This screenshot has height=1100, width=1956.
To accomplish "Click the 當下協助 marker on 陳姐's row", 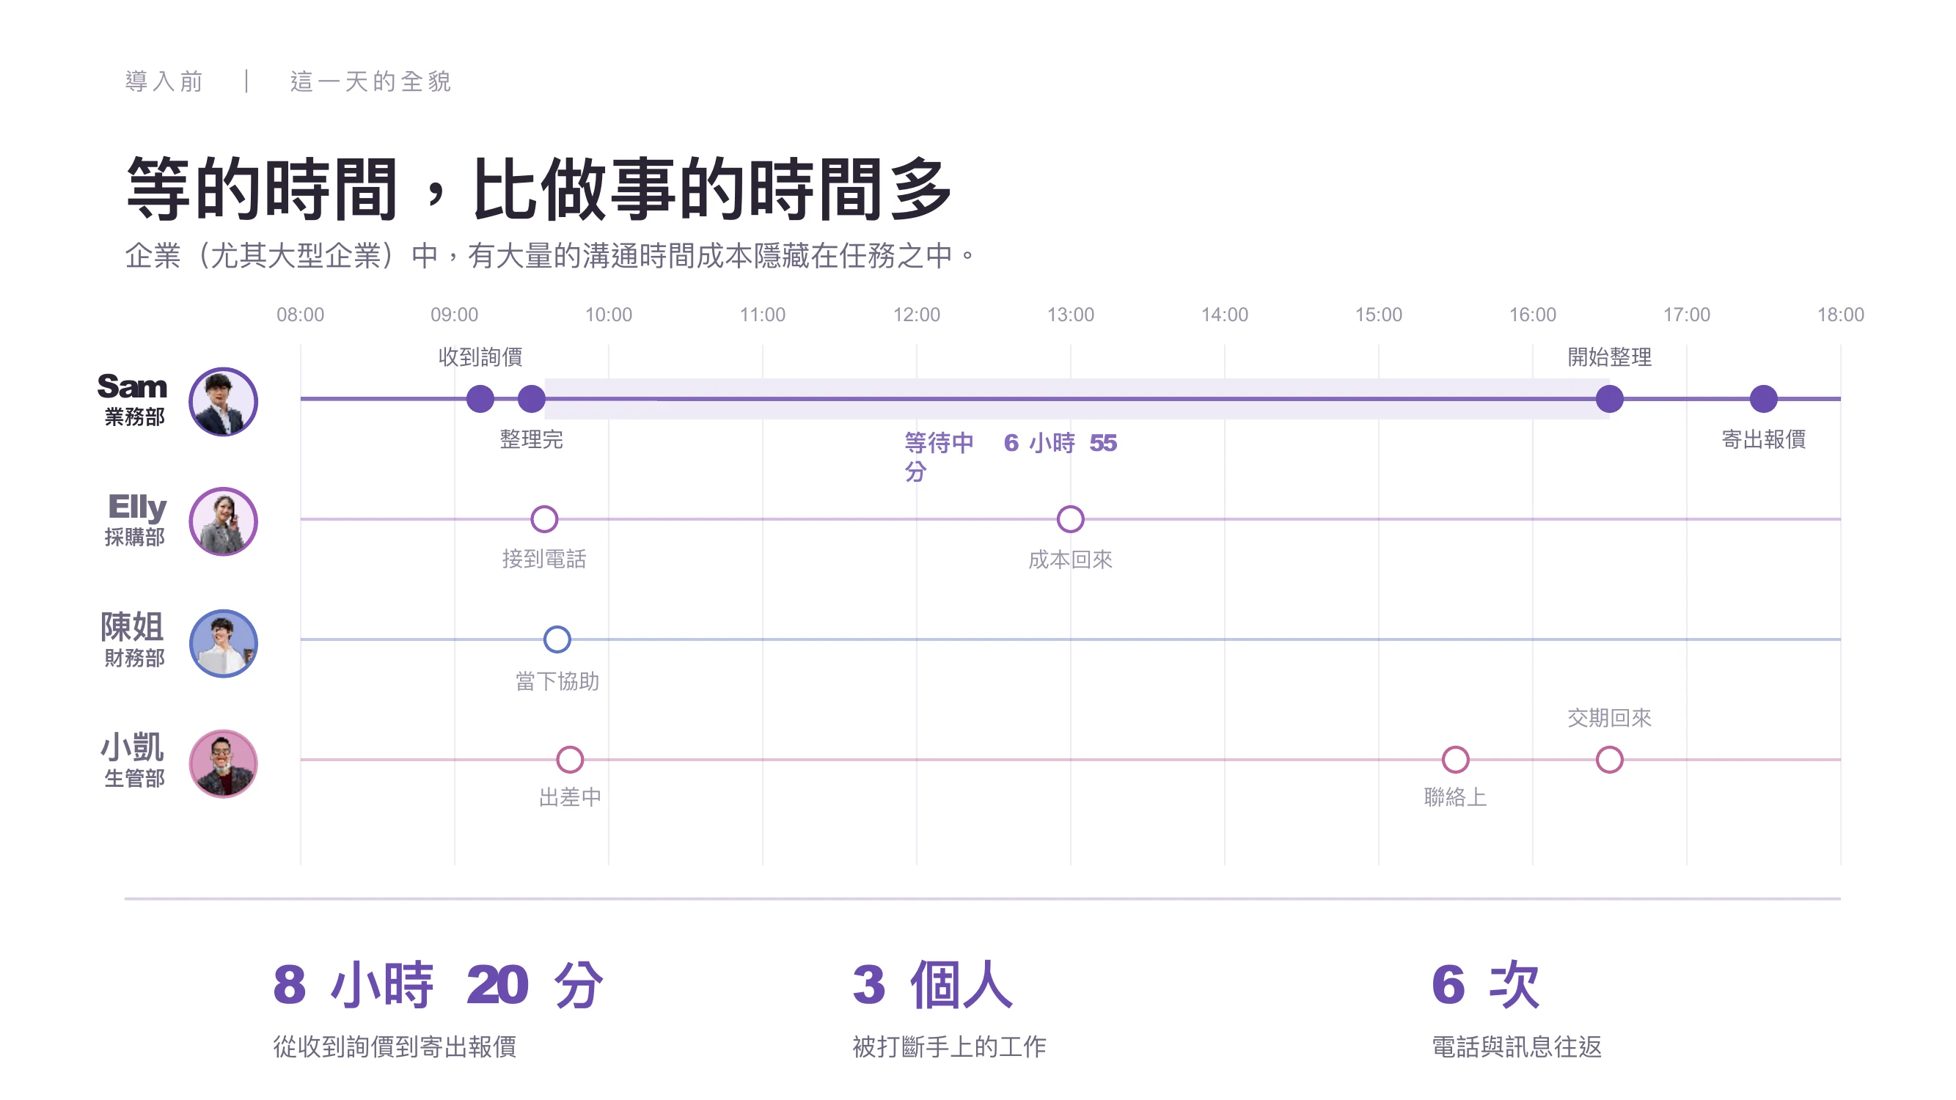I will point(557,639).
